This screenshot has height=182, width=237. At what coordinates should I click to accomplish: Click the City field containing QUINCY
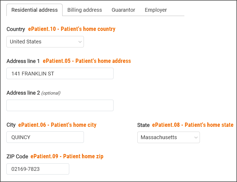coord(45,137)
